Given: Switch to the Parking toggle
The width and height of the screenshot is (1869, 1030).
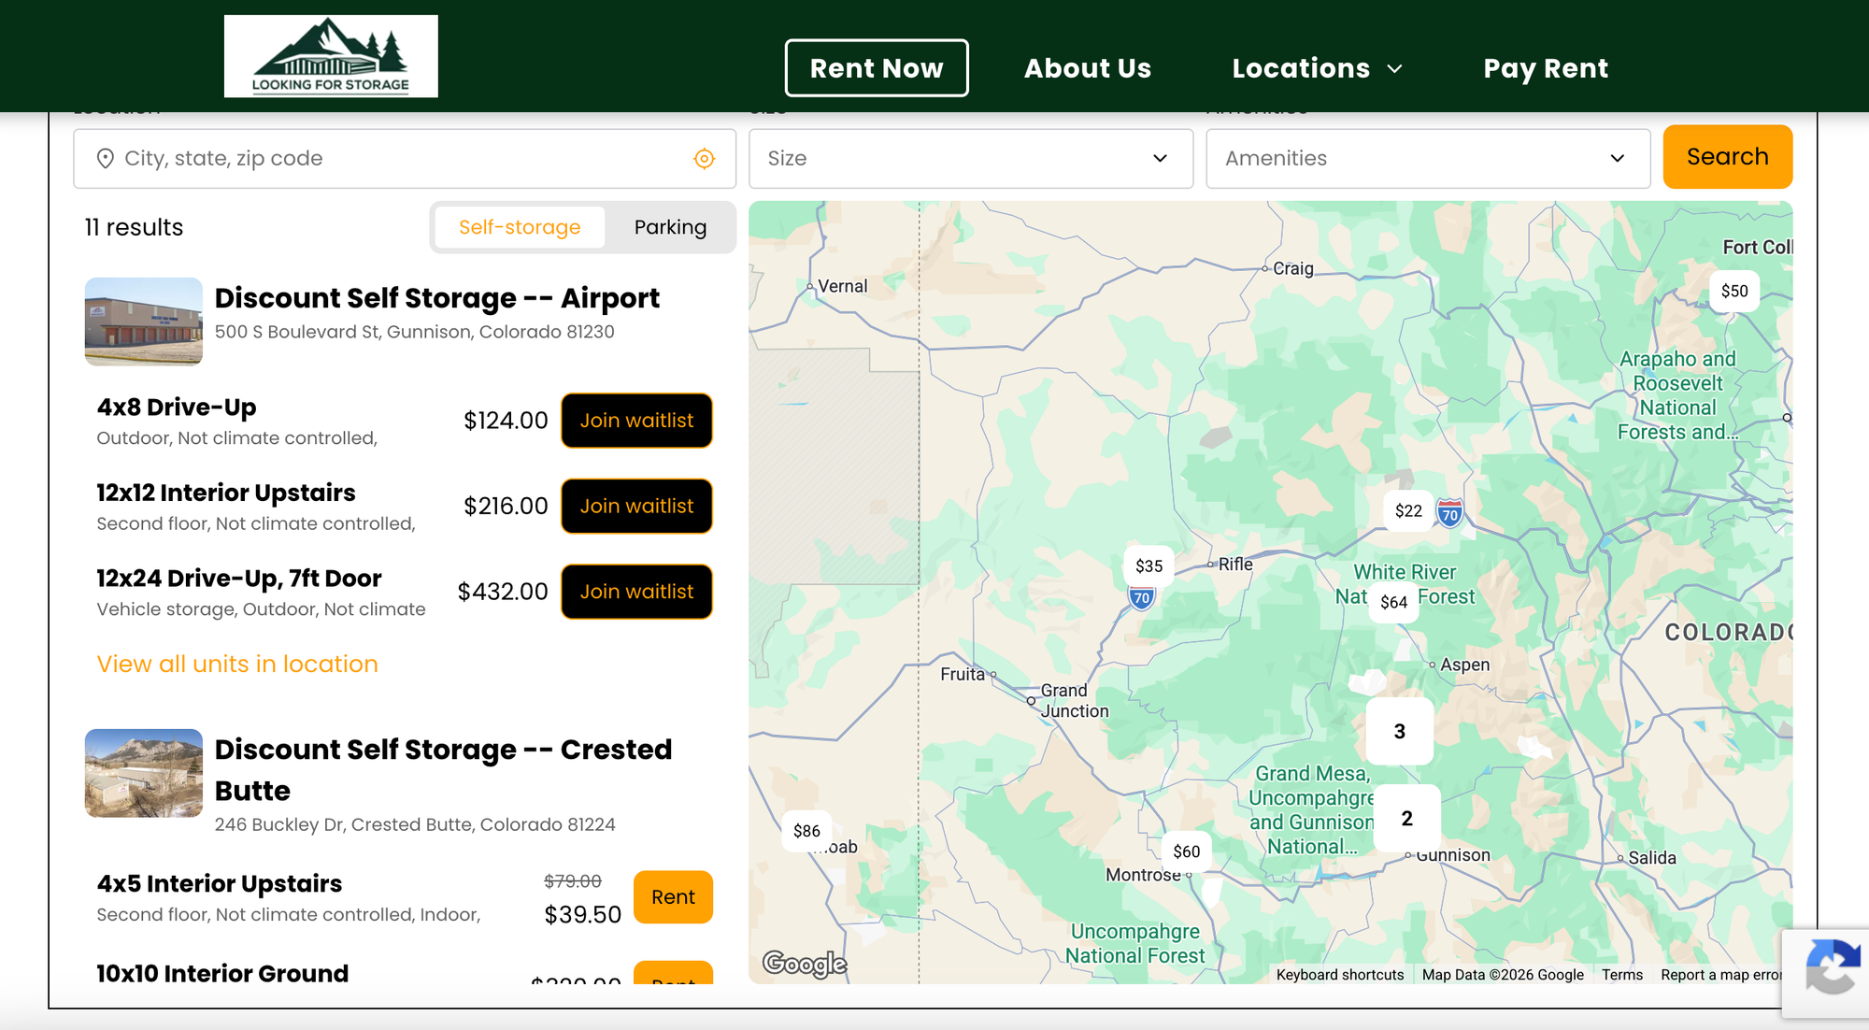Looking at the screenshot, I should [670, 227].
